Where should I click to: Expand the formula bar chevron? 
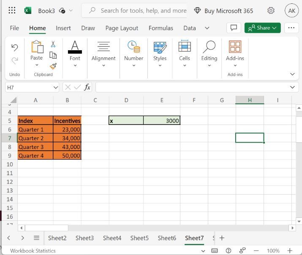[292, 87]
